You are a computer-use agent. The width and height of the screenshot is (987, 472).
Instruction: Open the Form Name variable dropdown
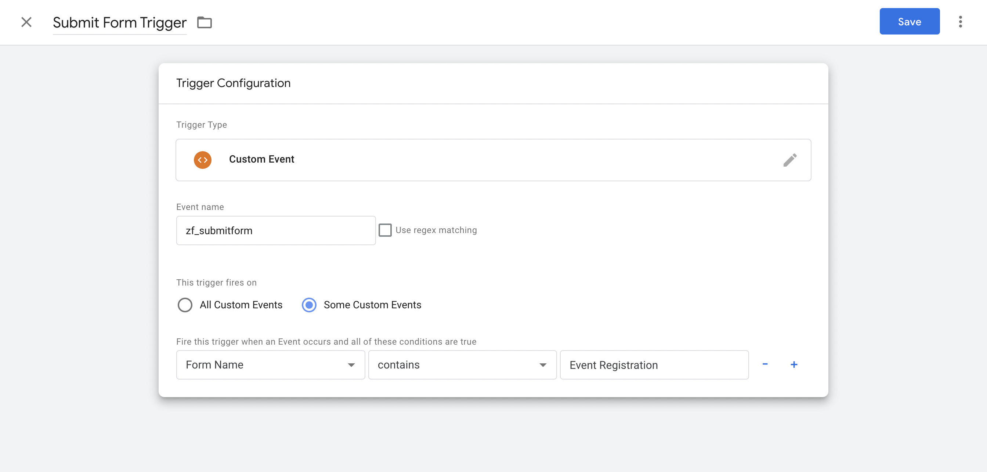click(271, 365)
